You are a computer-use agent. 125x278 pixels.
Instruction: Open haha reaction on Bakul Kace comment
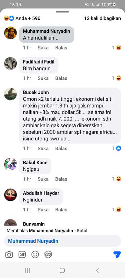(x=117, y=179)
